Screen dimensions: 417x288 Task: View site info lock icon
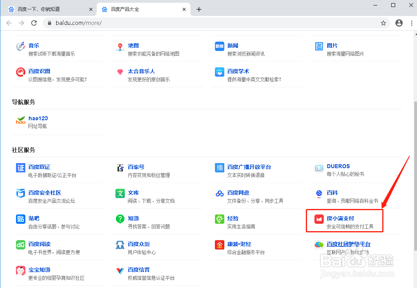(49, 23)
